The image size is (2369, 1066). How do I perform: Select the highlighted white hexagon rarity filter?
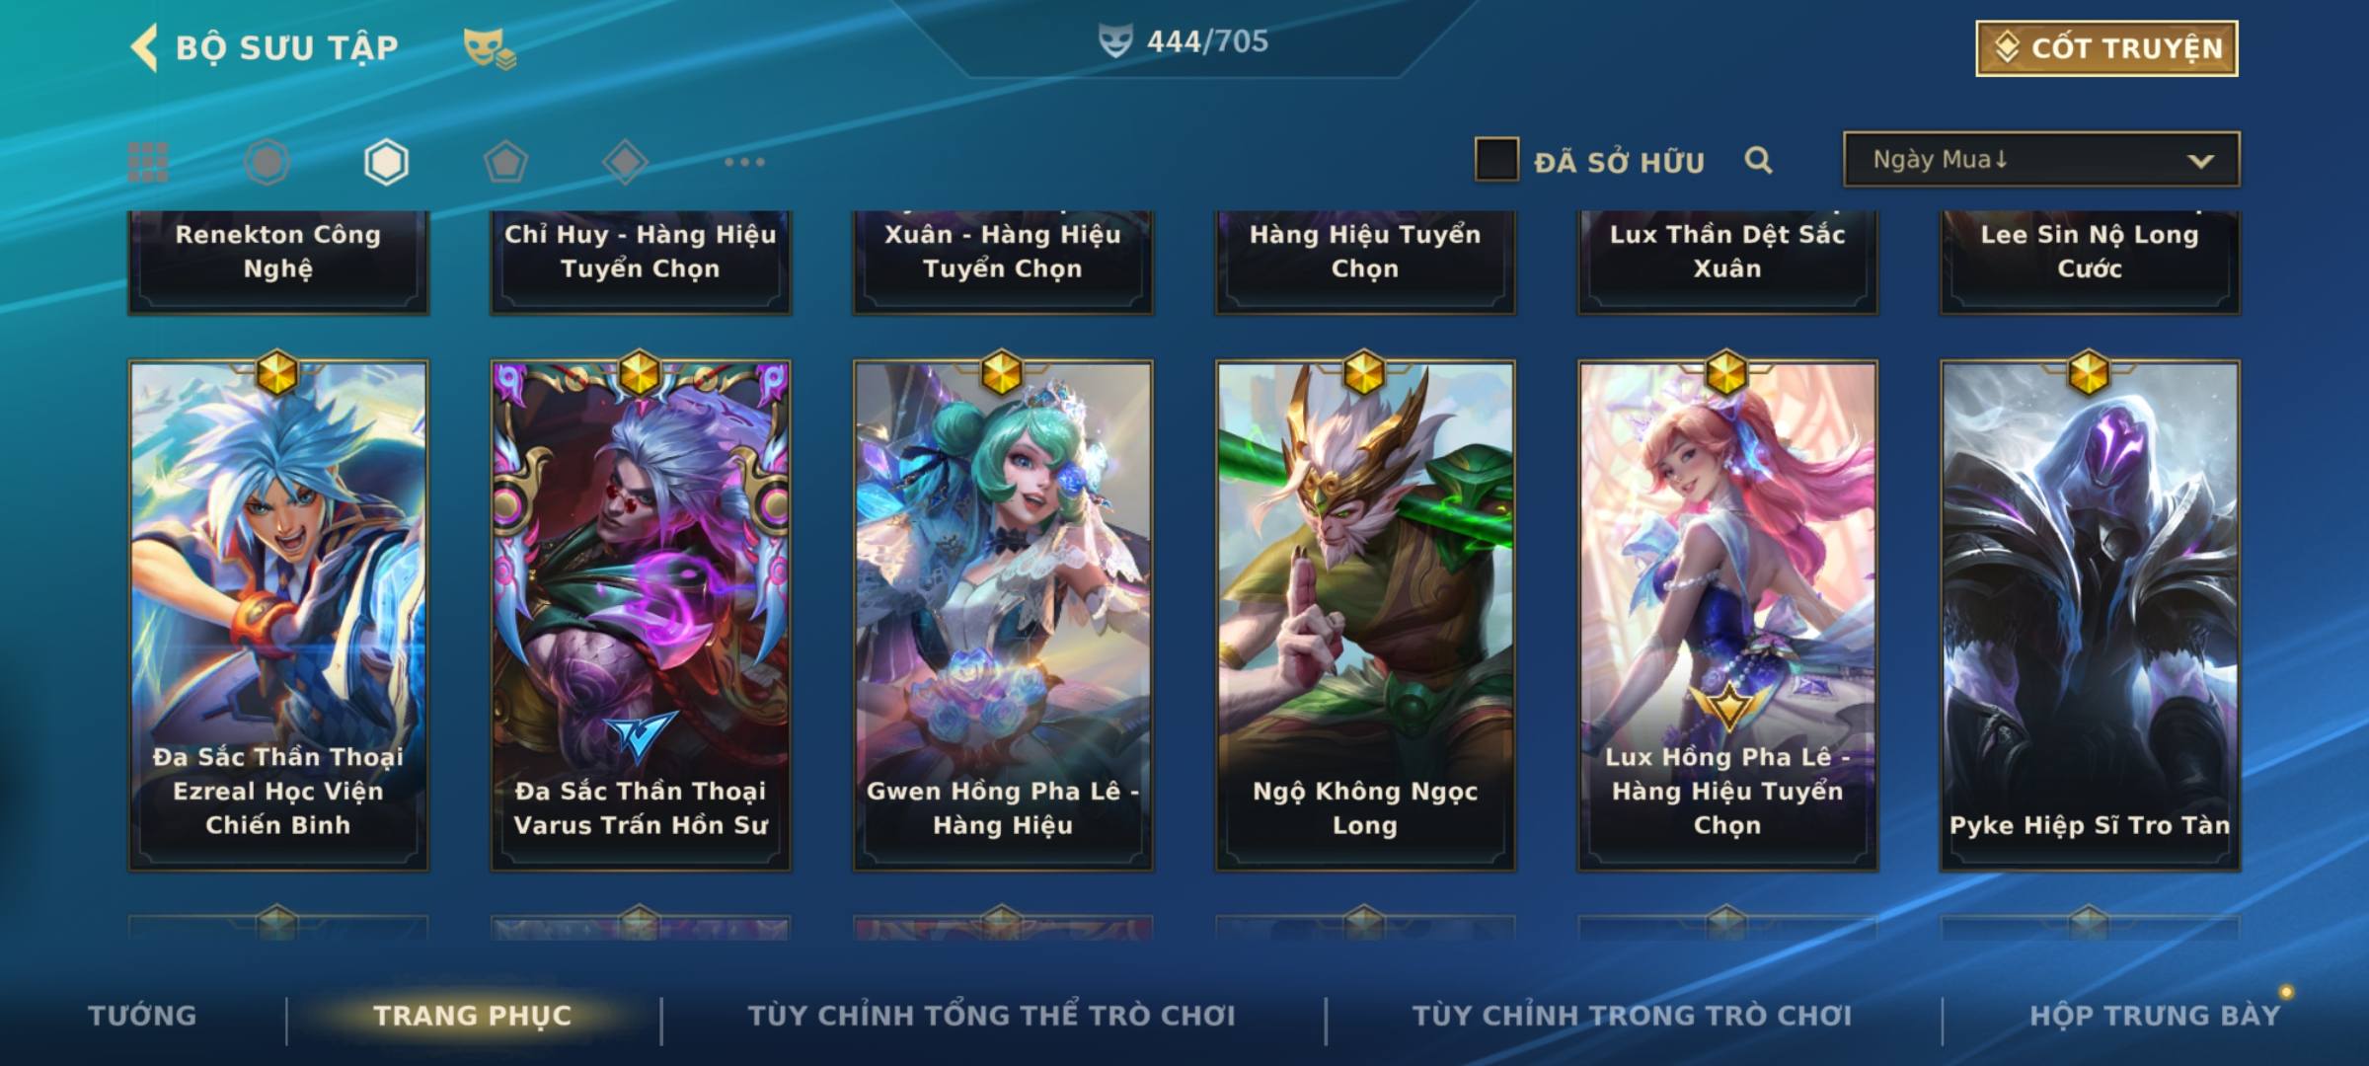[386, 162]
